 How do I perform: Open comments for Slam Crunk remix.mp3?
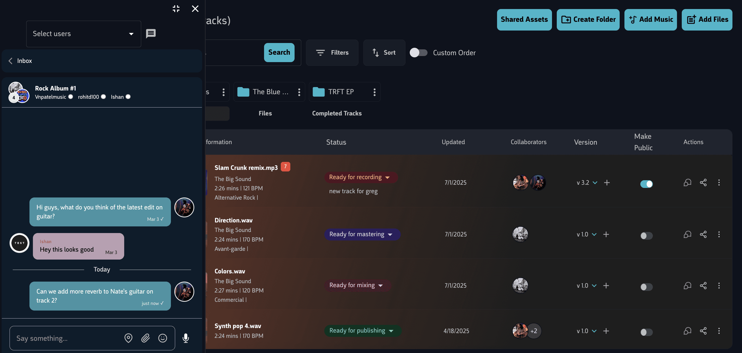click(687, 182)
